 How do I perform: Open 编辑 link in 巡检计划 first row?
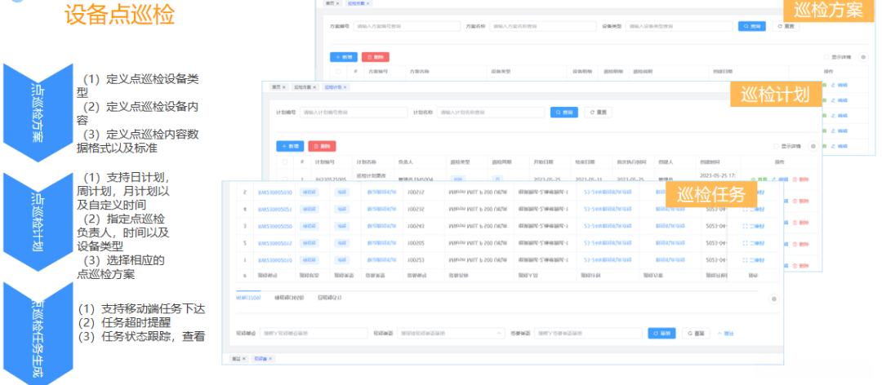point(779,179)
